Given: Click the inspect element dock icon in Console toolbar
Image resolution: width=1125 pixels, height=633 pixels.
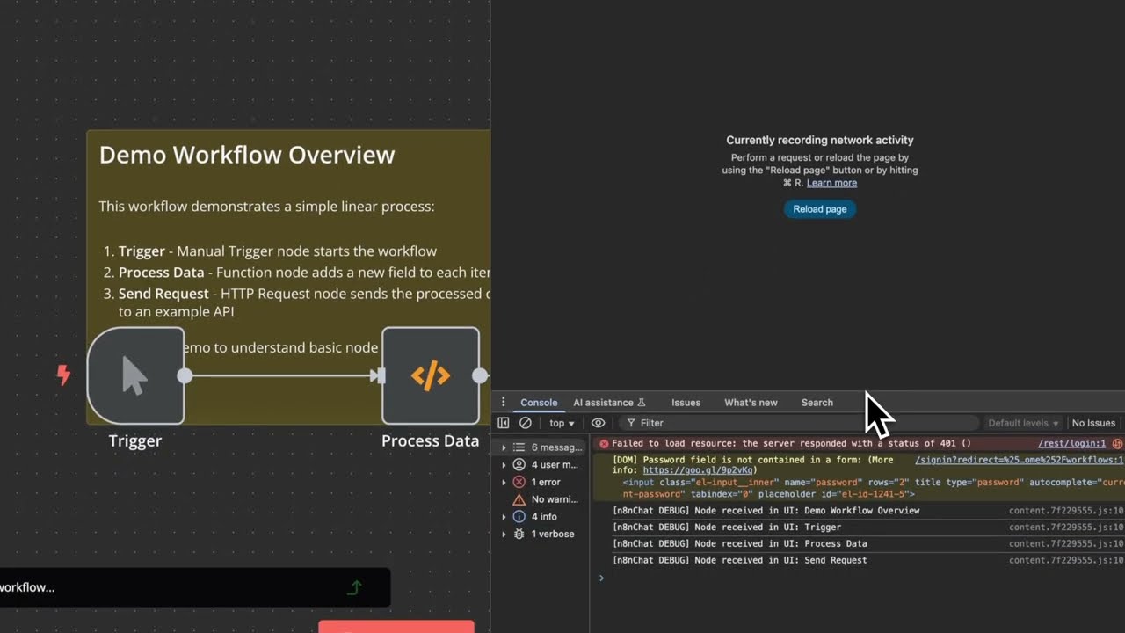Looking at the screenshot, I should (x=503, y=423).
